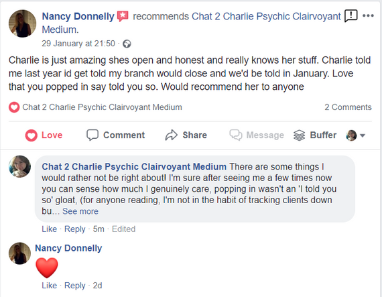Click the Comment button
The width and height of the screenshot is (382, 297).
pos(116,135)
